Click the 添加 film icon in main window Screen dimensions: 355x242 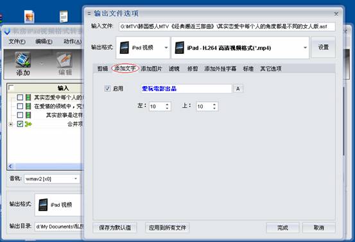(22, 60)
